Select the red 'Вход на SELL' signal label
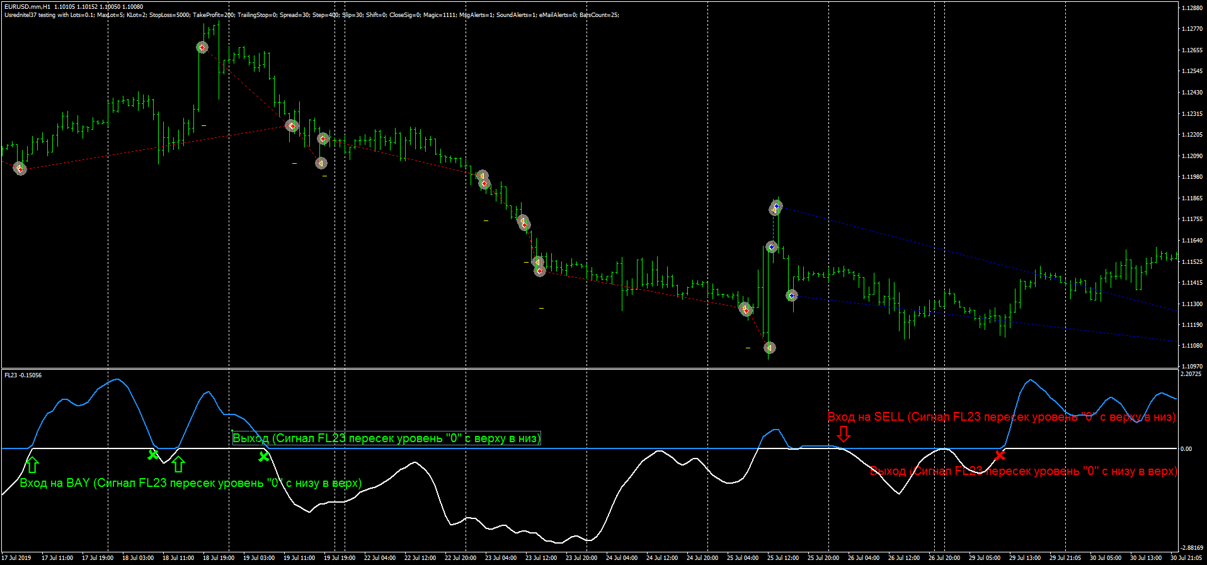Viewport: 1207px width, 565px height. click(1002, 417)
